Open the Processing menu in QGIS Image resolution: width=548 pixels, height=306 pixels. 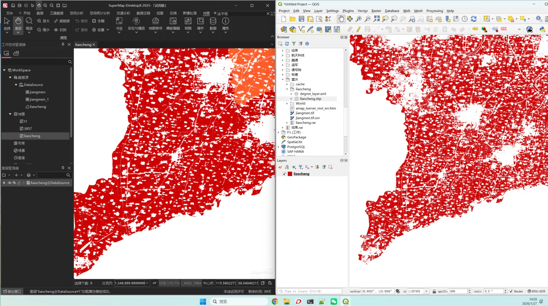pyautogui.click(x=434, y=11)
